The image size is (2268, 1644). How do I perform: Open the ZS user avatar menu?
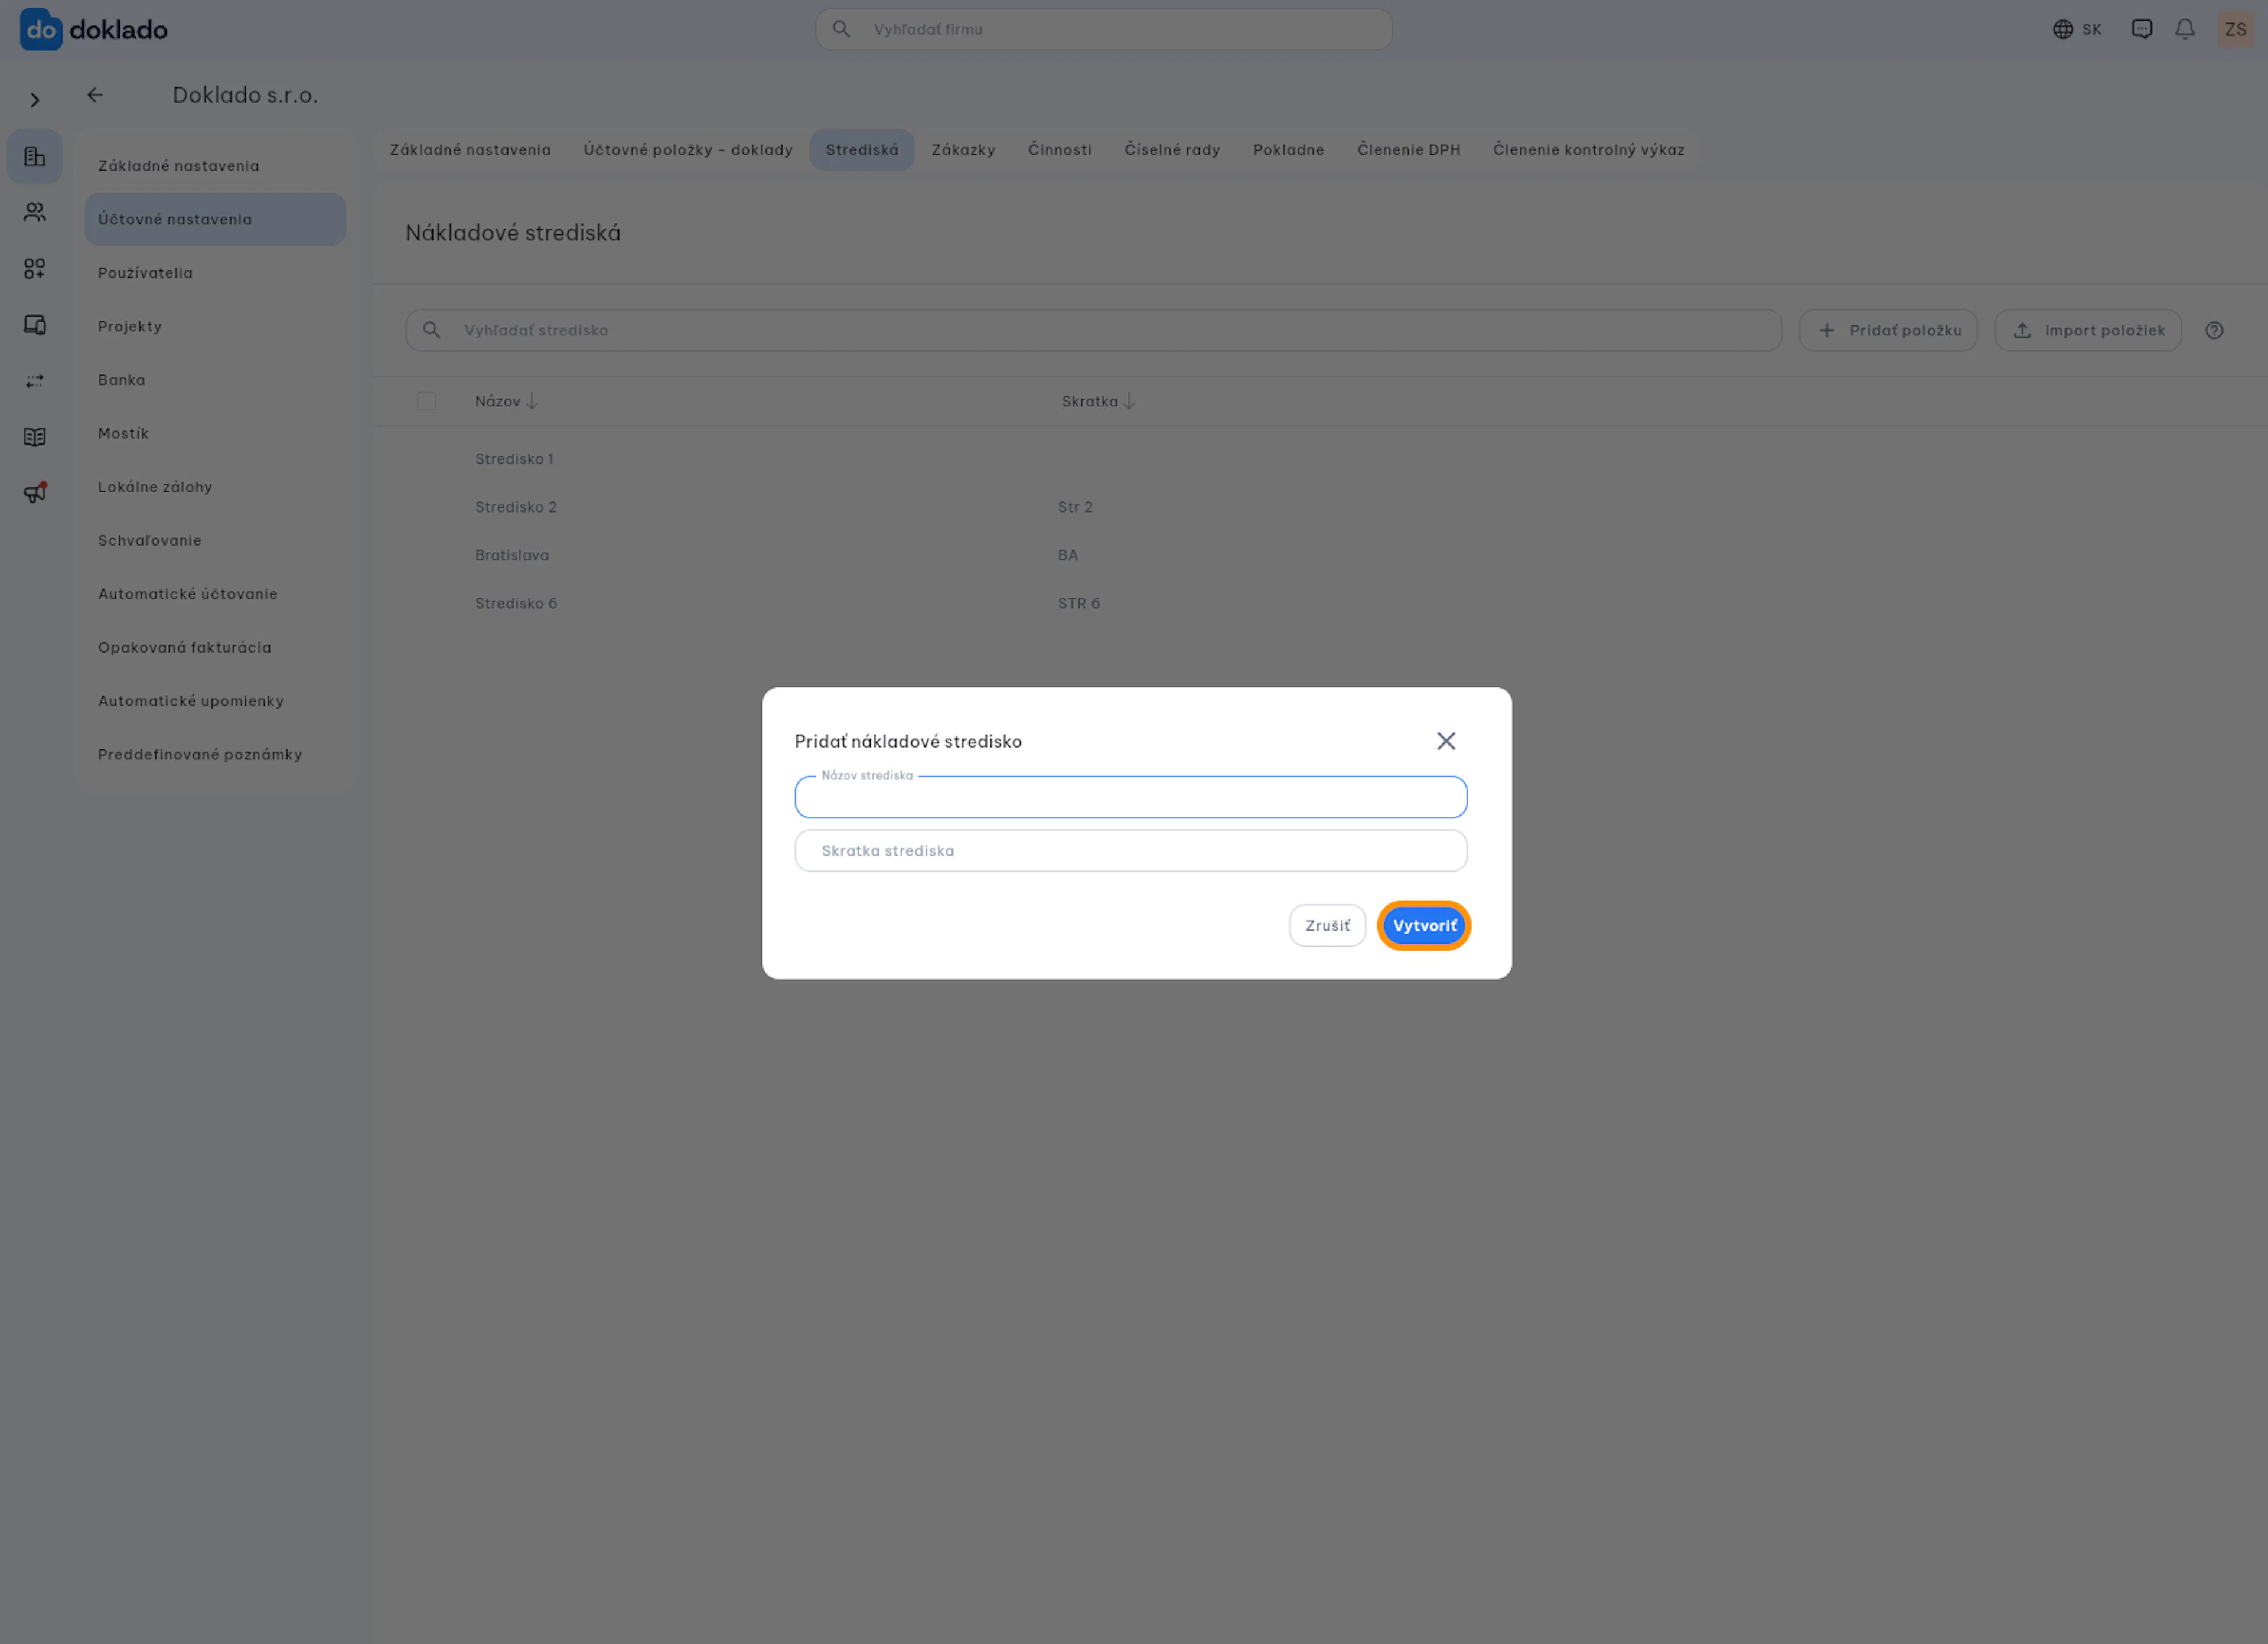[2236, 29]
